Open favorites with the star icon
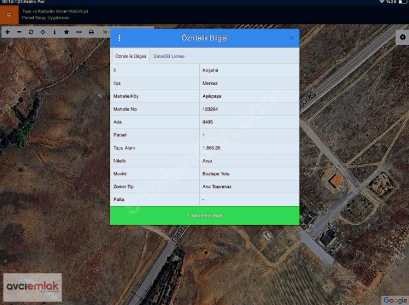Screen dimensions: 409x305 coord(66,32)
